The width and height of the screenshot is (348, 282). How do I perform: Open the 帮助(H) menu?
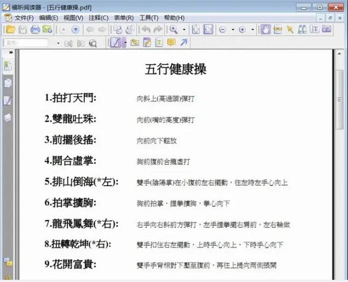(174, 18)
